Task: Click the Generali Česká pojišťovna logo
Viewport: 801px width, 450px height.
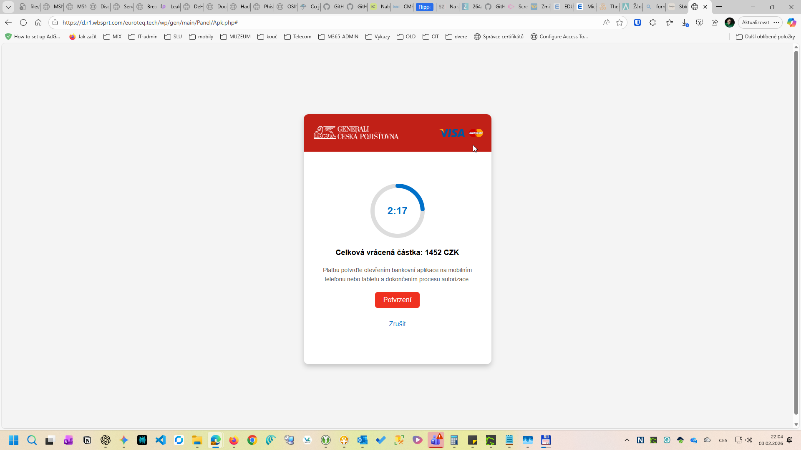Action: point(356,133)
